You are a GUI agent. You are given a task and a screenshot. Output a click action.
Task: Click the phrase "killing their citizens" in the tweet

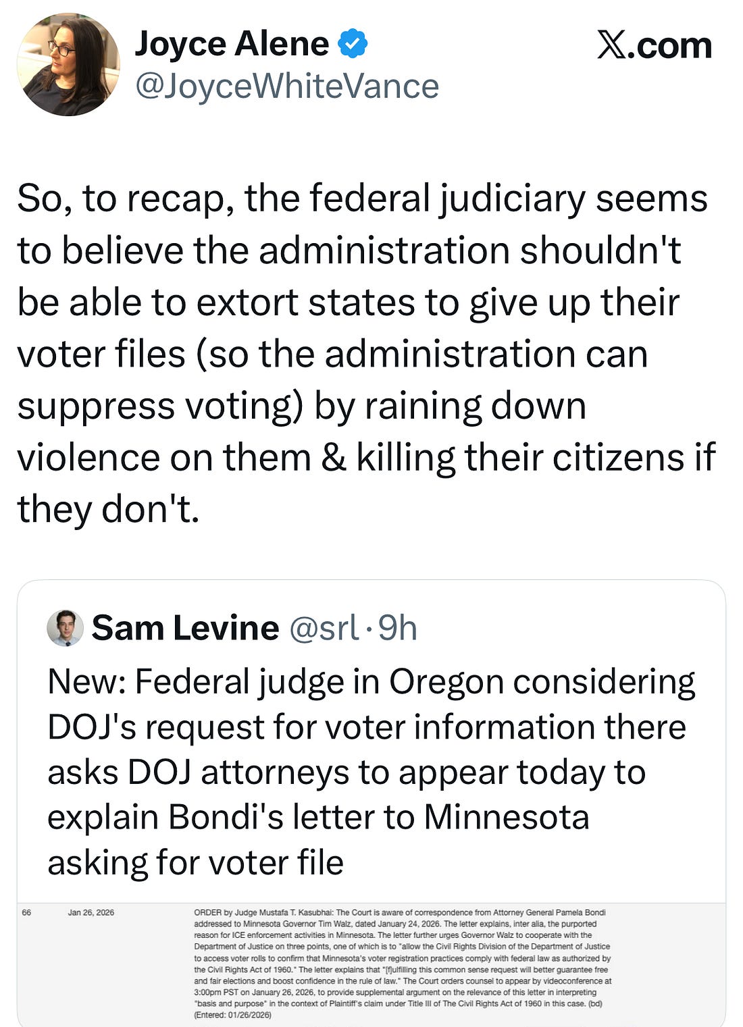[x=519, y=458]
